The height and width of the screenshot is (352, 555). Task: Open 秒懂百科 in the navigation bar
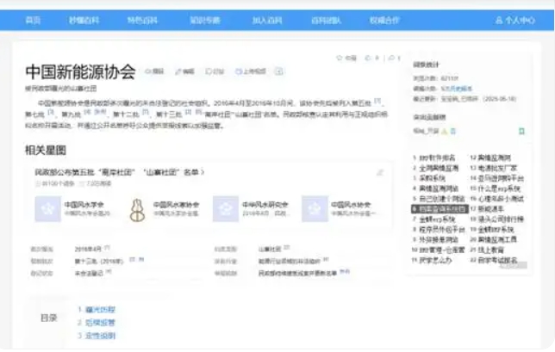pyautogui.click(x=84, y=20)
